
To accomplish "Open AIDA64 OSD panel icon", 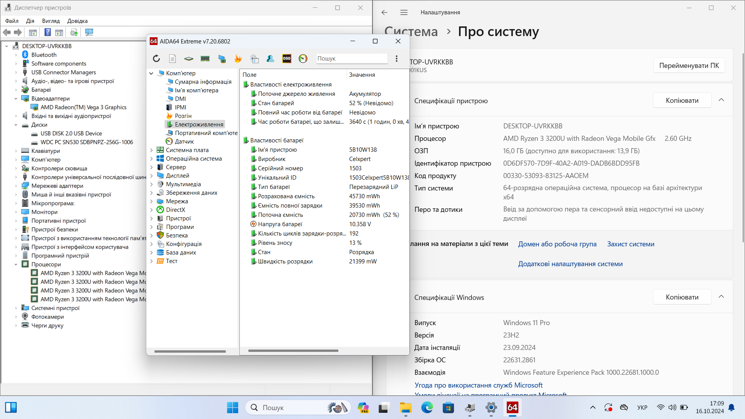I will (287, 59).
